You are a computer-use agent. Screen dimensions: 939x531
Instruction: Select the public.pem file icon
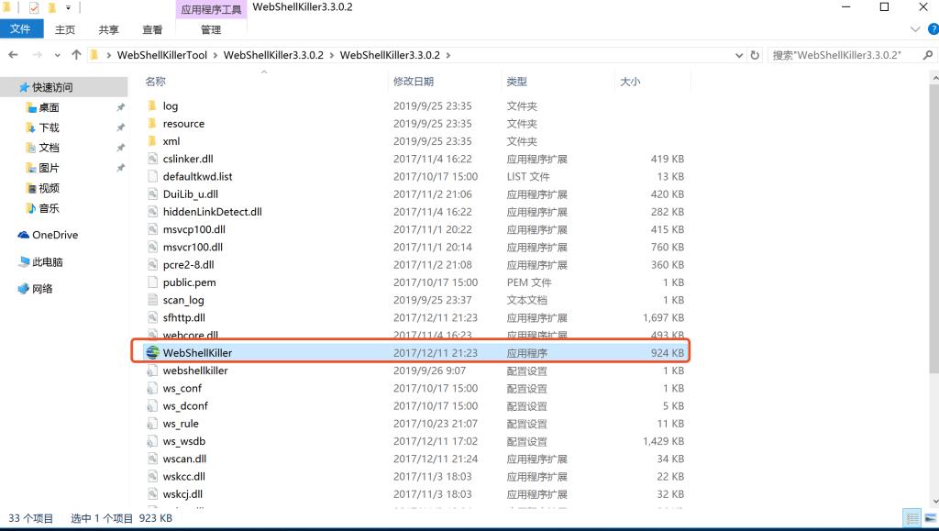(x=153, y=282)
